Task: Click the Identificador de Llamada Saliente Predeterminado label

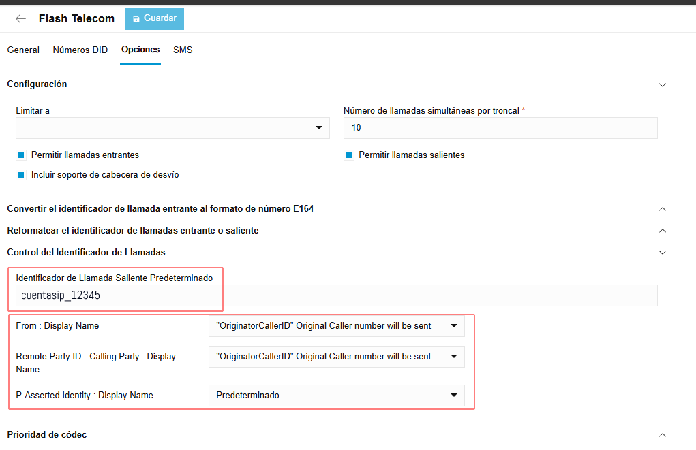Action: 114,278
